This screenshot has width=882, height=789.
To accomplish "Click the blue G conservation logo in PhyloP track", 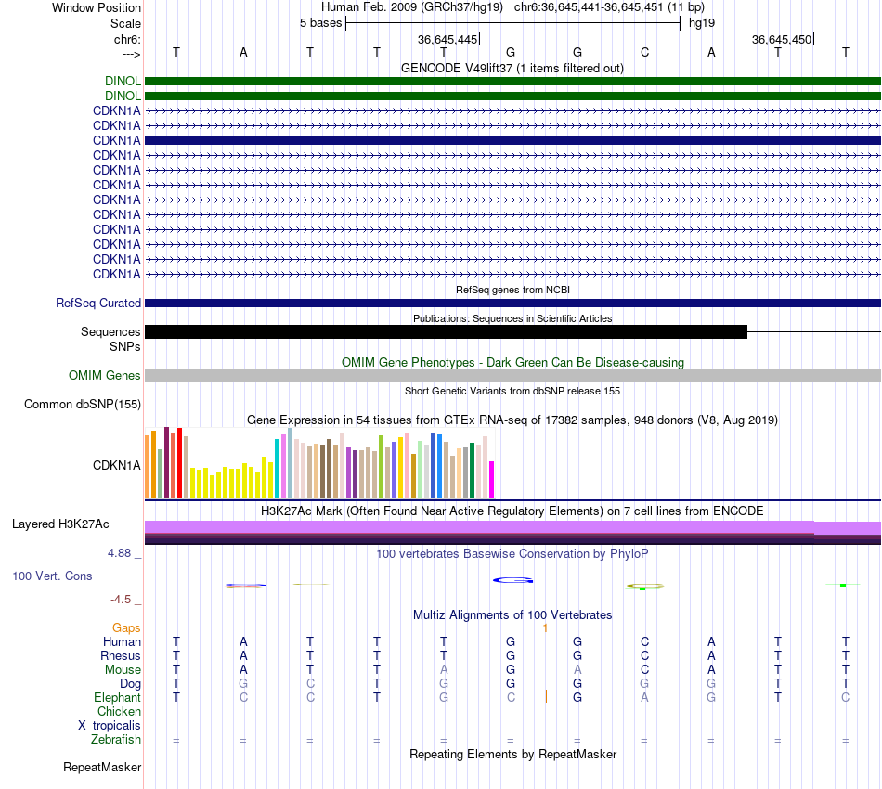I will [x=512, y=580].
